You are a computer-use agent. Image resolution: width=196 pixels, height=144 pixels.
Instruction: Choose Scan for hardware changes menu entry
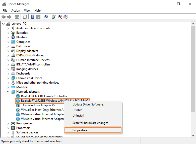click(93, 123)
